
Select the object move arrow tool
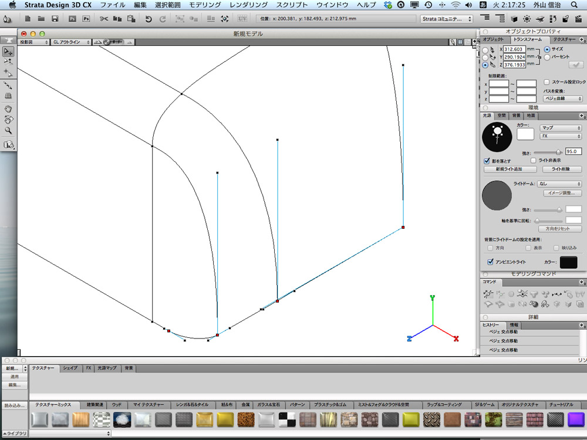point(8,52)
